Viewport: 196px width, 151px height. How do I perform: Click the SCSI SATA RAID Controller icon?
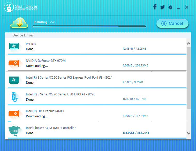click(x=14, y=131)
